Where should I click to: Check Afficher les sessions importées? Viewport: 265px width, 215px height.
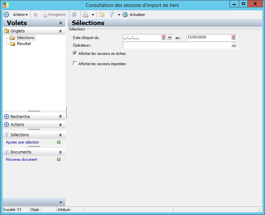point(75,64)
